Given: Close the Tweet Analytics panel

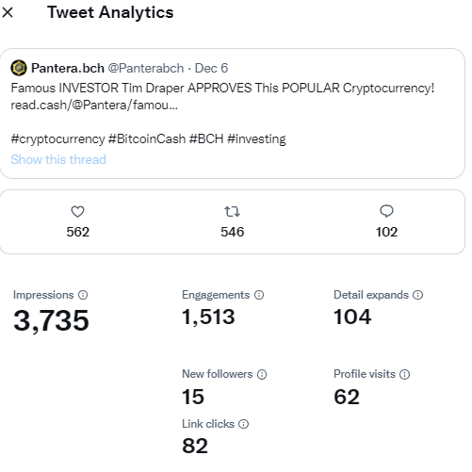Looking at the screenshot, I should click(x=8, y=12).
